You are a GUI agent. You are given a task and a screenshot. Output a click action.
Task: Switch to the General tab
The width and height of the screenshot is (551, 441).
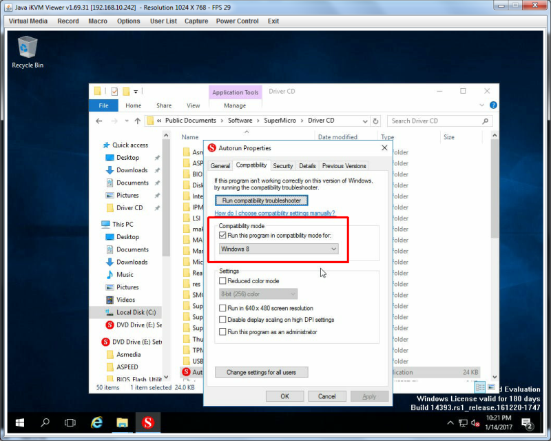coord(220,166)
